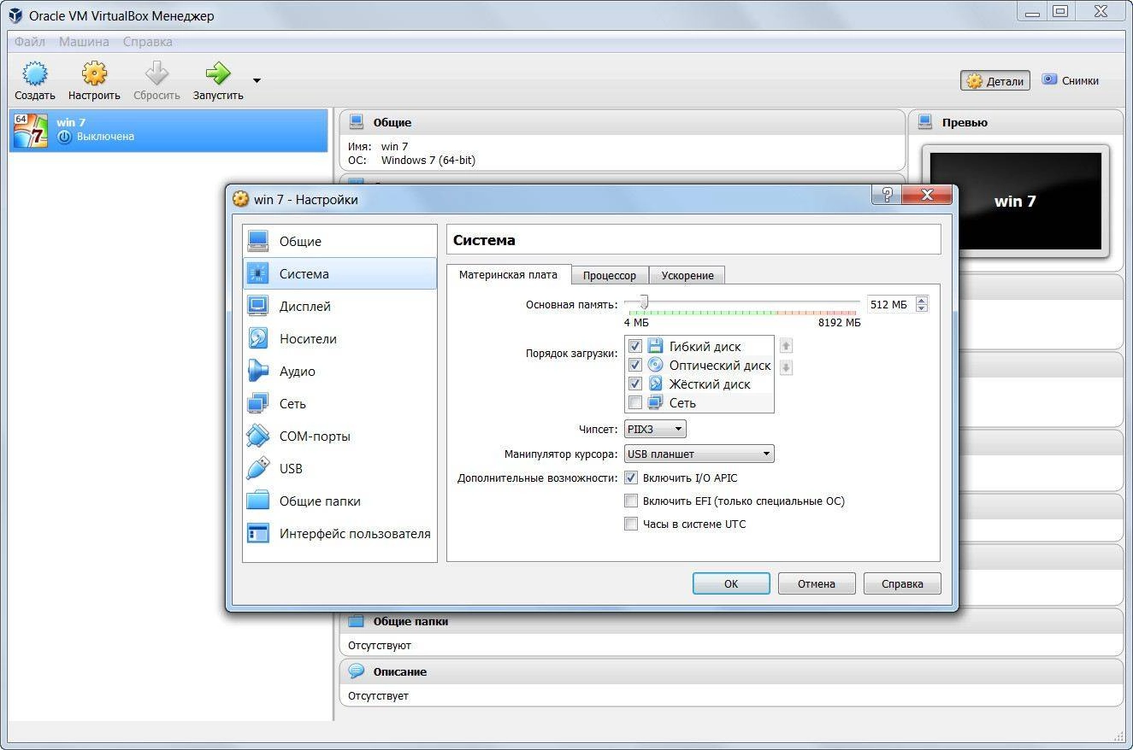This screenshot has height=750, width=1133.
Task: Enable Включить EFI checkbox
Action: [631, 501]
